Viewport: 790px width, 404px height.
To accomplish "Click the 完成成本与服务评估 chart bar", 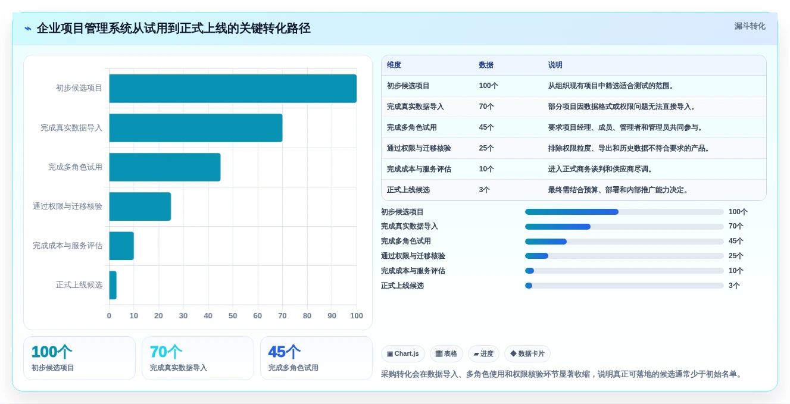I will tap(121, 245).
